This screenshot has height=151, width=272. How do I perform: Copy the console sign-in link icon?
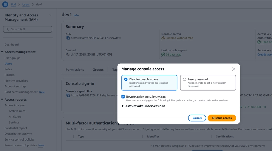tap(68, 95)
